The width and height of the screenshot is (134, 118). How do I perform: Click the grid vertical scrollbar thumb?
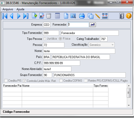[x=129, y=93]
